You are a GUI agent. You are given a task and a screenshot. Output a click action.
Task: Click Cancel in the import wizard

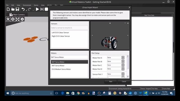click(124, 82)
